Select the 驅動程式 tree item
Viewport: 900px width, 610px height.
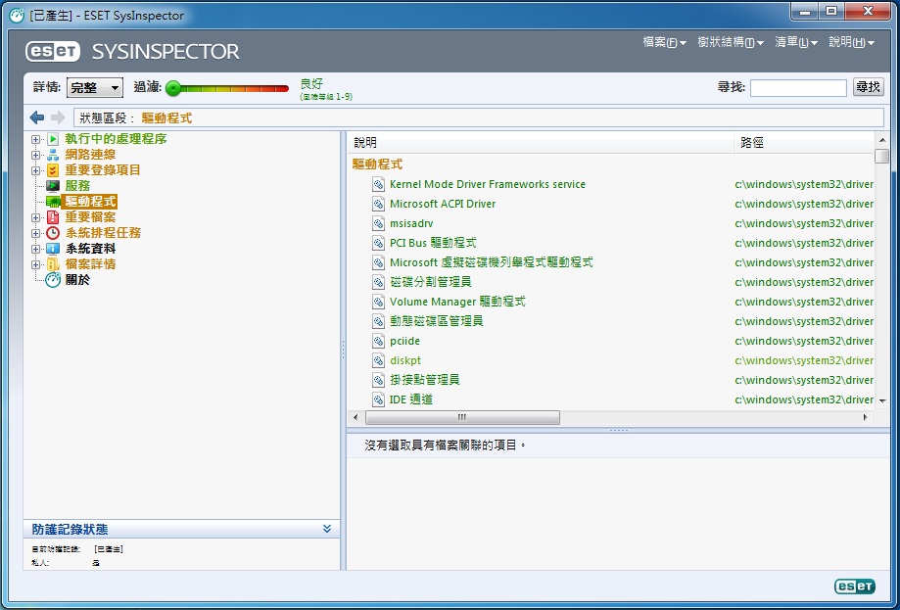tap(90, 202)
